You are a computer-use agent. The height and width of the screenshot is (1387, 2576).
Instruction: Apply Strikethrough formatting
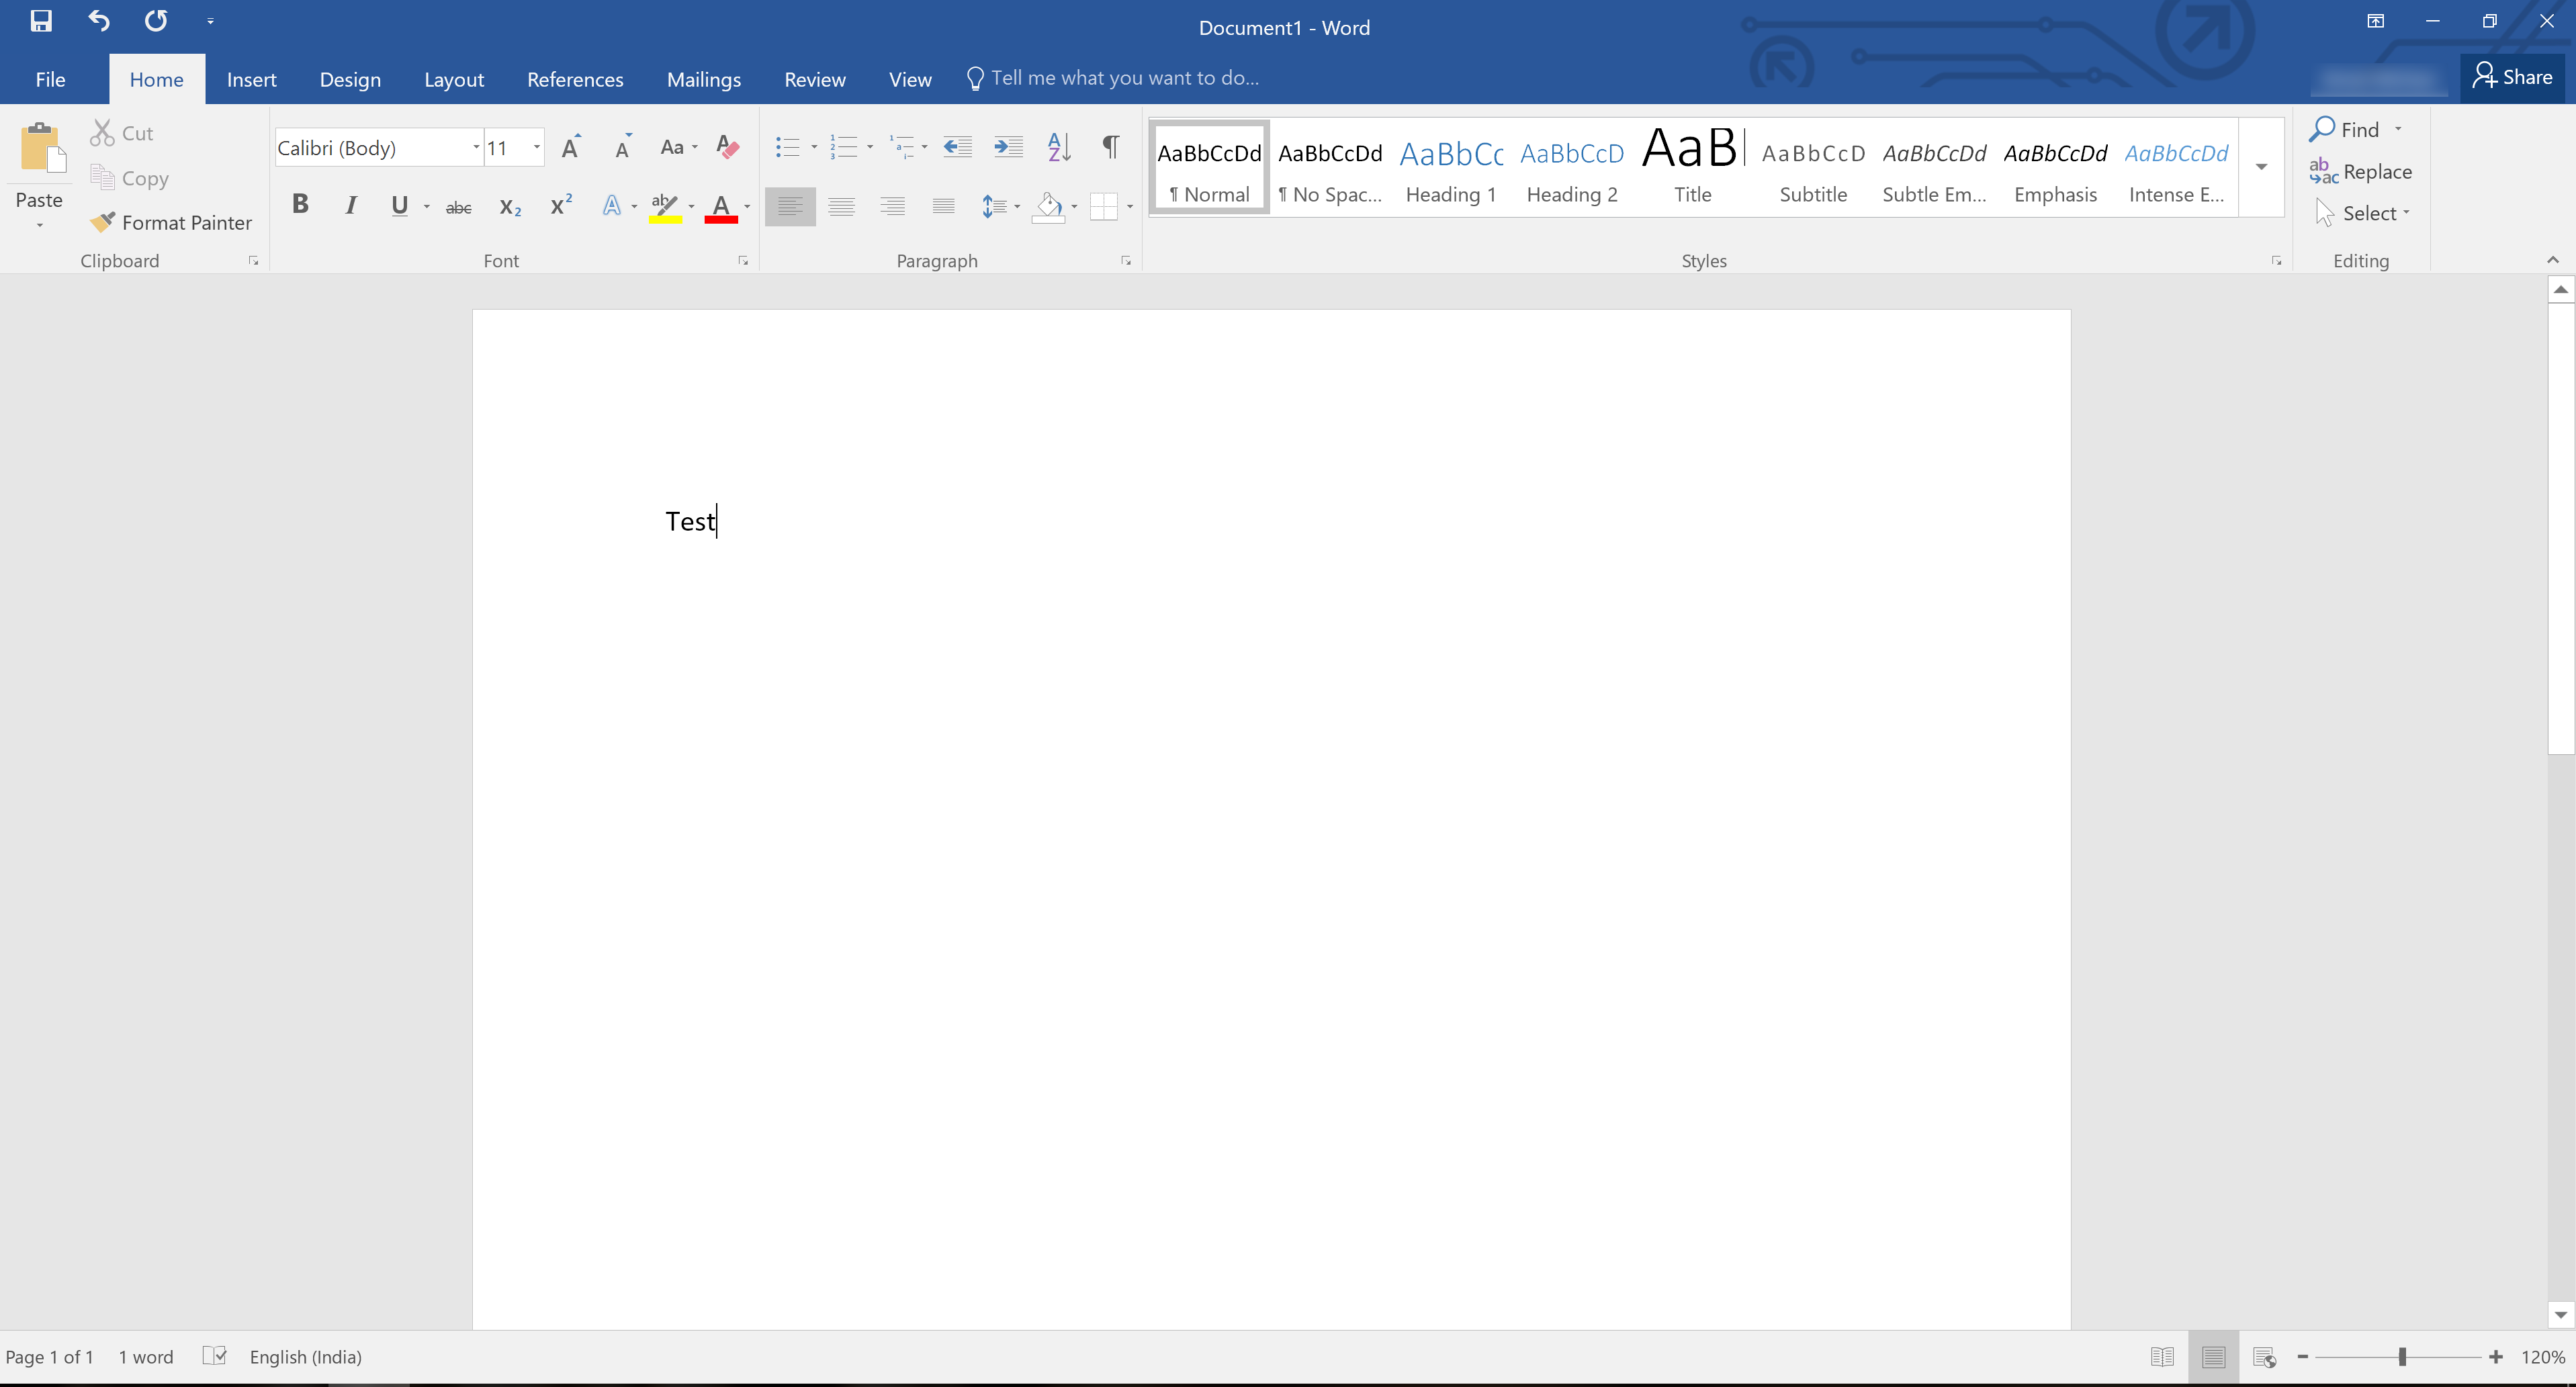pos(458,207)
